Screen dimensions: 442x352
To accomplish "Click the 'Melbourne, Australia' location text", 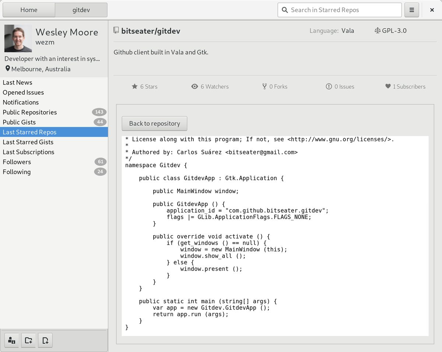I will (41, 69).
